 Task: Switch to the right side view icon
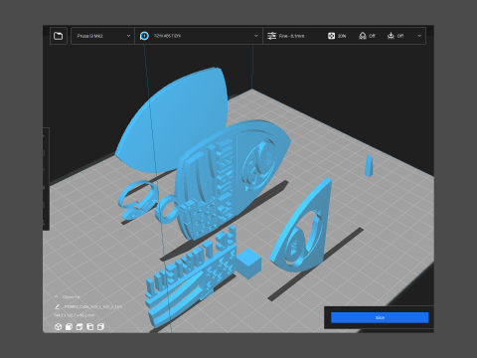[100, 327]
